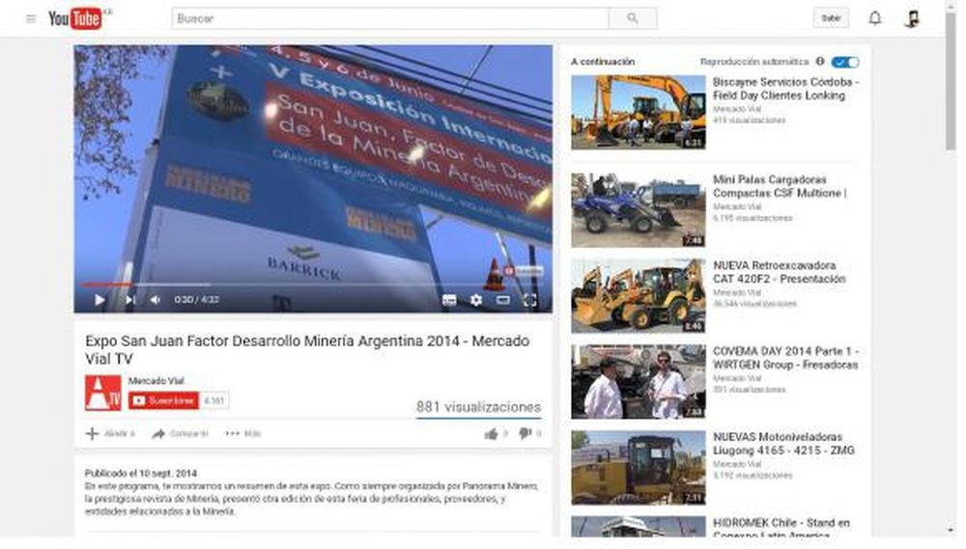Switch to theater mode
This screenshot has height=549, width=966.
503,300
